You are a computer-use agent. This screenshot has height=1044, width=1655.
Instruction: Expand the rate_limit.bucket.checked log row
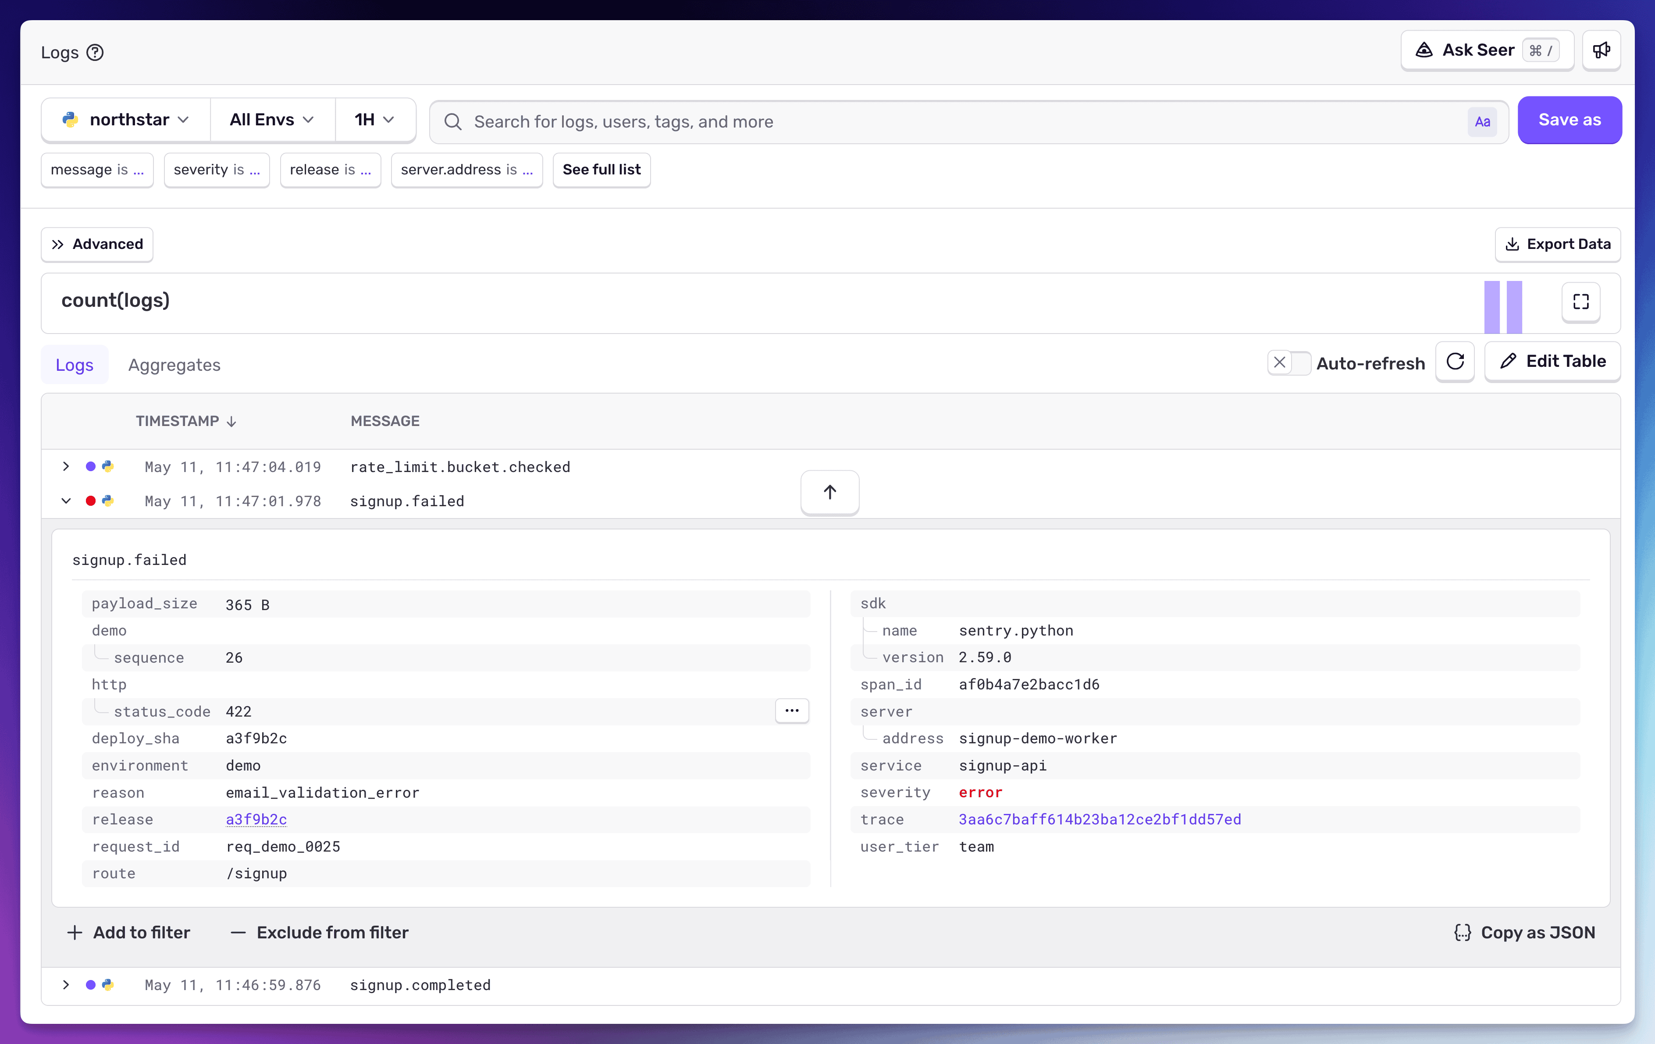[x=66, y=467]
